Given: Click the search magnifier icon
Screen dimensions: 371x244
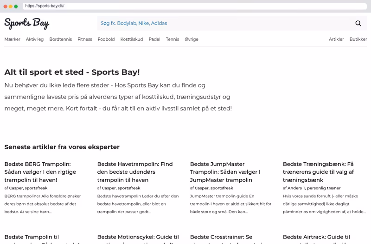Looking at the screenshot, I should point(358,24).
